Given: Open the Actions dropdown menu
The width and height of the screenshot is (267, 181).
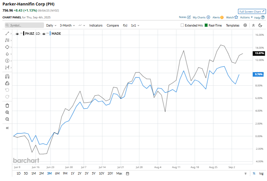Looking at the screenshot, I should point(246,17).
